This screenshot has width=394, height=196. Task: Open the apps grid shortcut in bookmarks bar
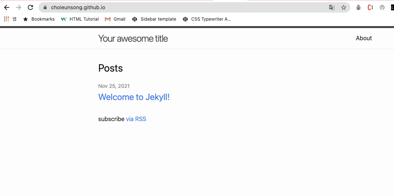[x=7, y=19]
